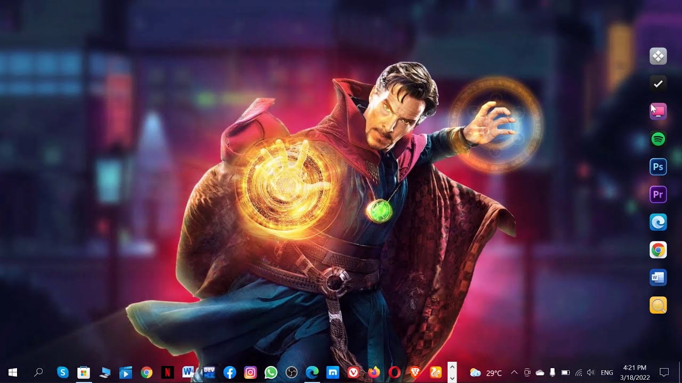The image size is (682, 383).
Task: Open Edge from the right dock
Action: coord(658,222)
